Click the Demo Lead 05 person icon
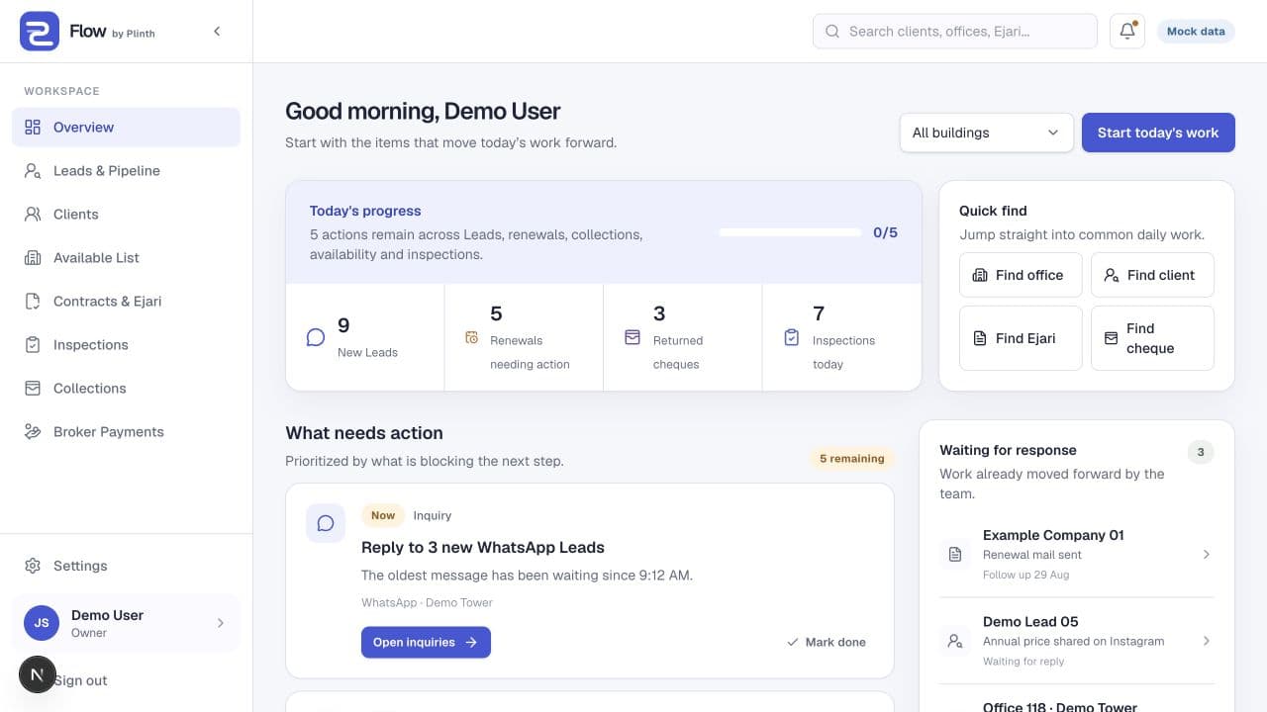The height and width of the screenshot is (712, 1267). coord(955,642)
